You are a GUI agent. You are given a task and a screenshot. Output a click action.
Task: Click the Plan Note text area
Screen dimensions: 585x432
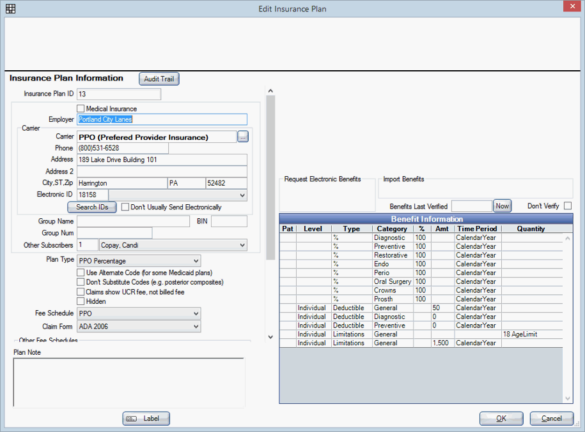(129, 382)
